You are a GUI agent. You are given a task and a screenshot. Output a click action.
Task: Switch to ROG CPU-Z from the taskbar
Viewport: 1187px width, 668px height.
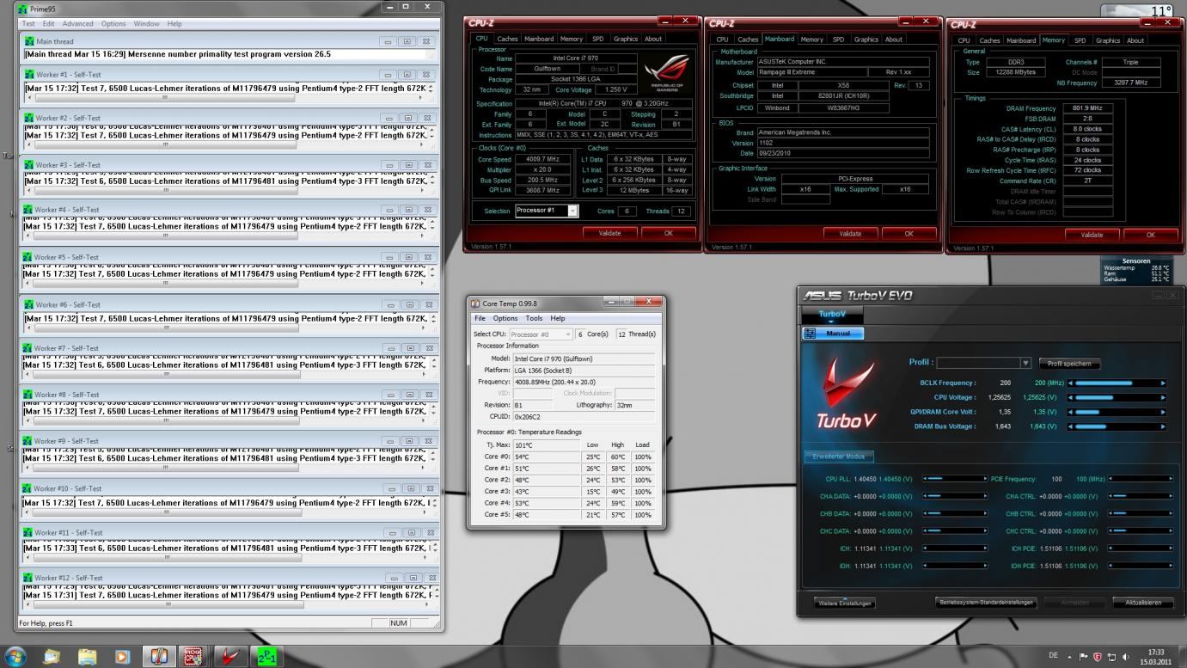pyautogui.click(x=194, y=657)
